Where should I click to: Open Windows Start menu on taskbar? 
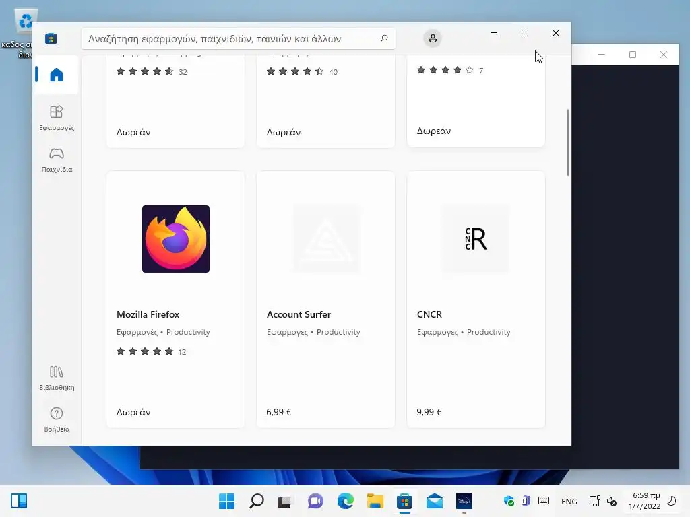coord(226,501)
